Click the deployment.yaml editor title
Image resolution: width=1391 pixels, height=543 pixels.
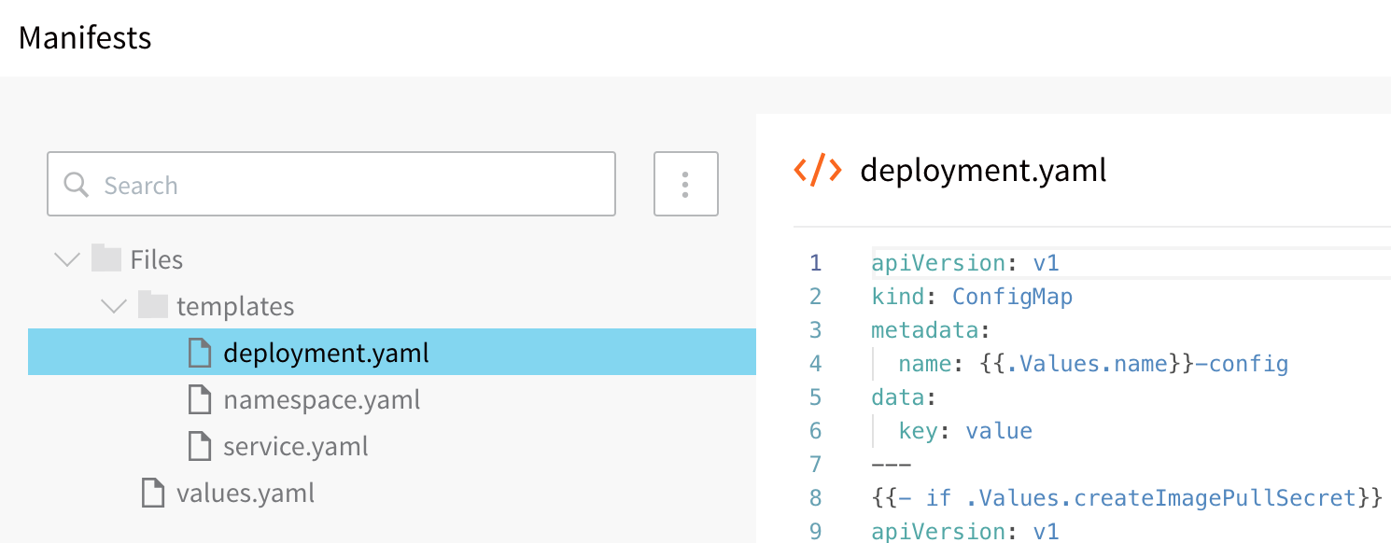click(983, 171)
